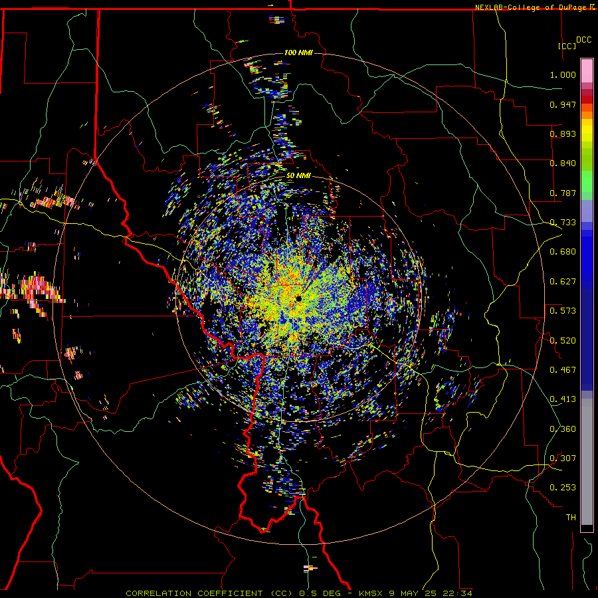The width and height of the screenshot is (598, 598).
Task: Click the 0.520 color scale value
Action: tap(563, 341)
